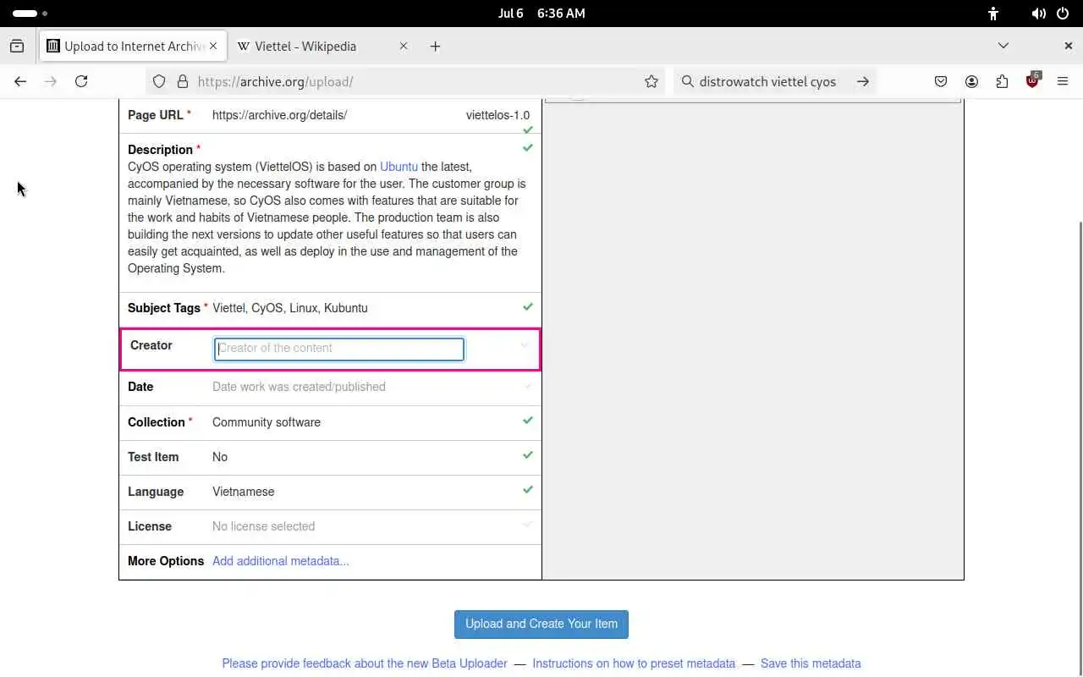Click the padlock site info icon
Viewport: 1083px width, 677px height.
click(x=182, y=81)
